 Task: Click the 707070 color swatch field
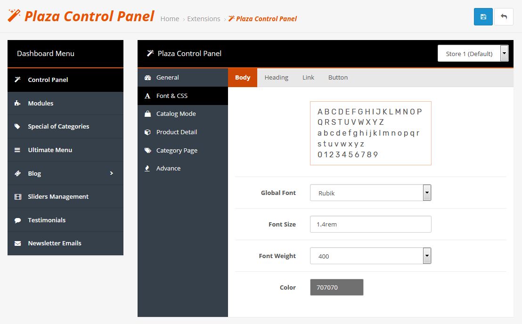[x=336, y=287]
